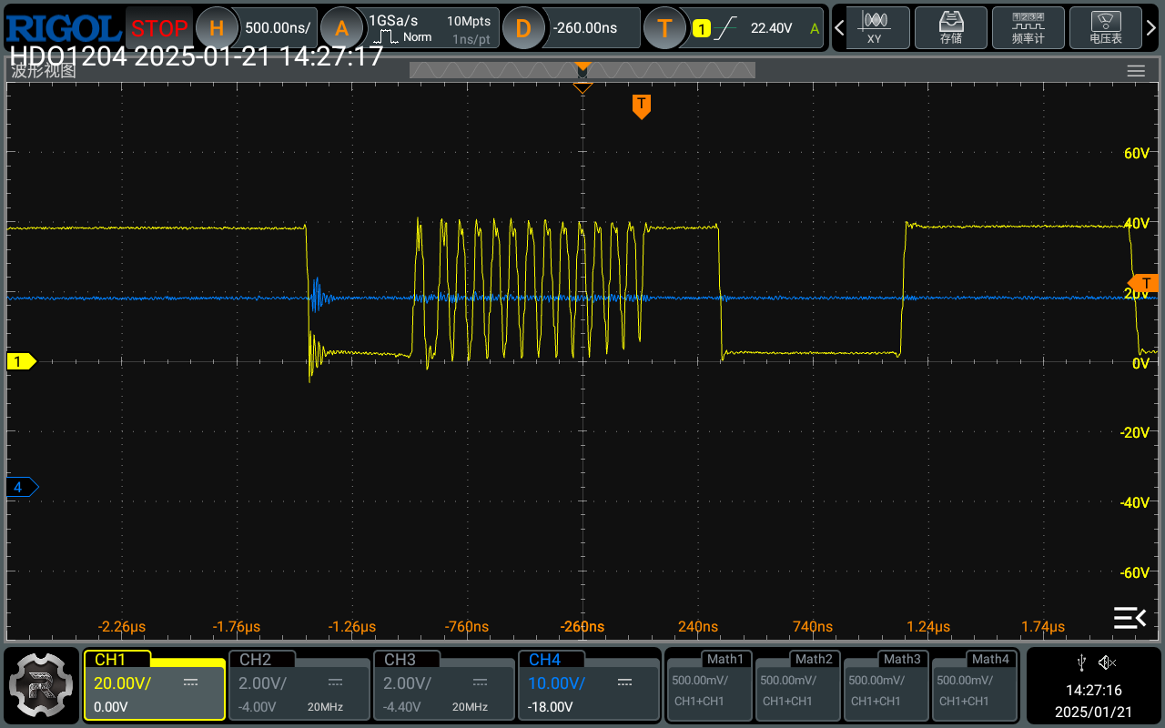Viewport: 1165px width, 728px height.
Task: Click the CH1 DC coupling symbol
Action: pyautogui.click(x=190, y=683)
